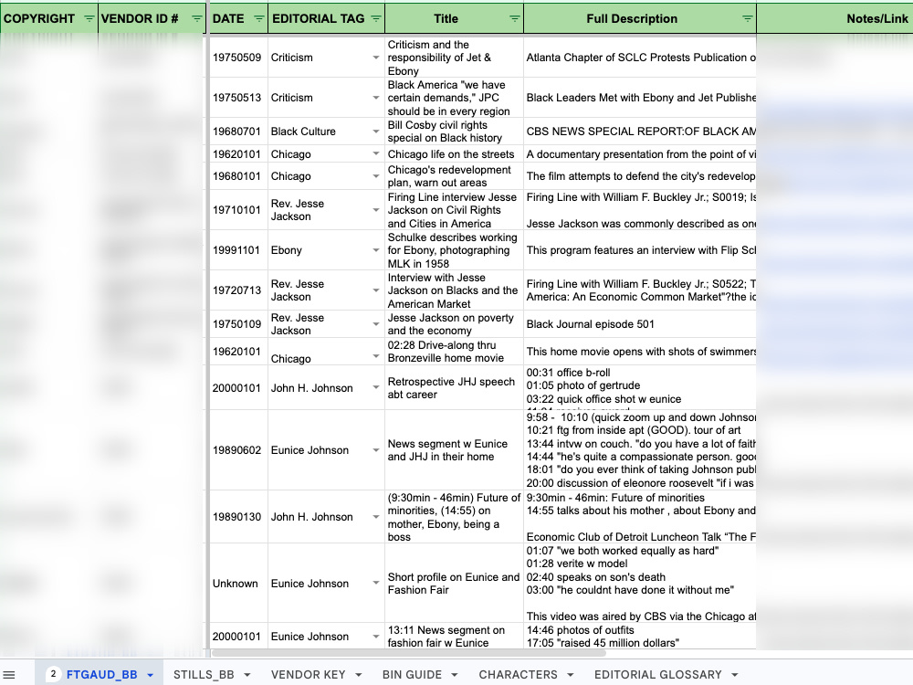
Task: Open the EDITORIAL GLOSSARY tab options arrow
Action: pos(735,675)
